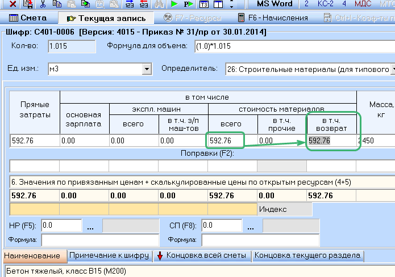Click the P with green arrow icon
This screenshot has height=277, width=395.
pos(189,4)
